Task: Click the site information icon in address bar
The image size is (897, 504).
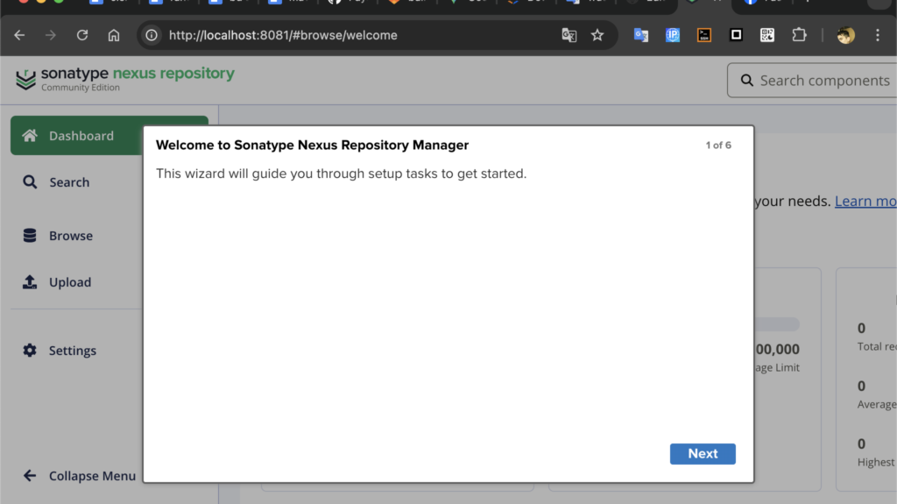Action: [x=152, y=35]
